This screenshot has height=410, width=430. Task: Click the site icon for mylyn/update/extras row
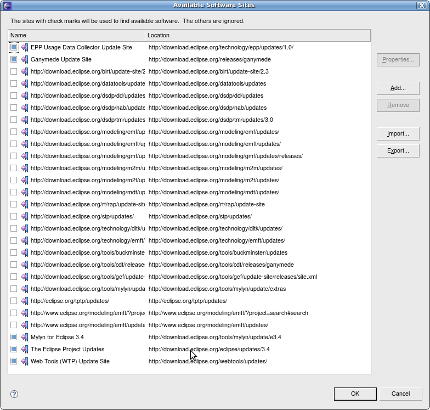click(x=24, y=289)
